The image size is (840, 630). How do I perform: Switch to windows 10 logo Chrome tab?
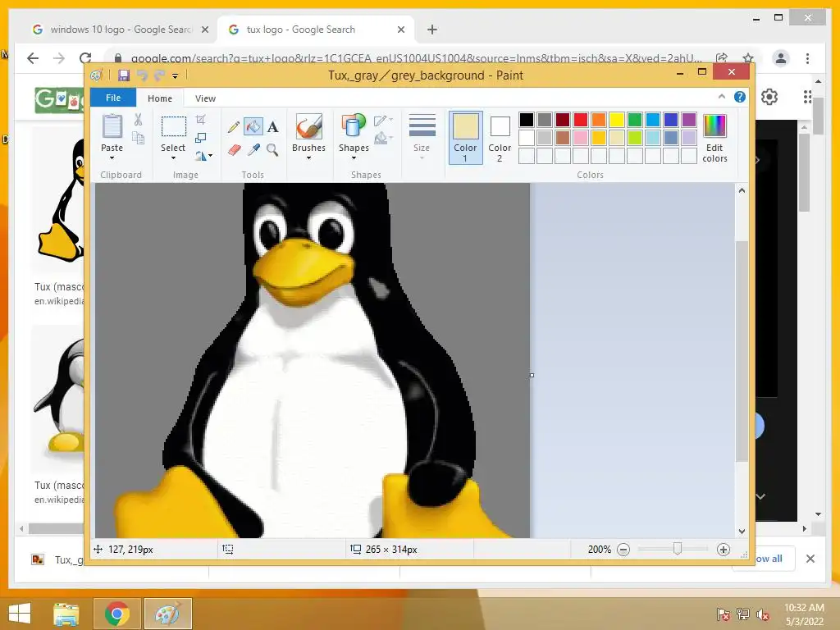(x=121, y=30)
